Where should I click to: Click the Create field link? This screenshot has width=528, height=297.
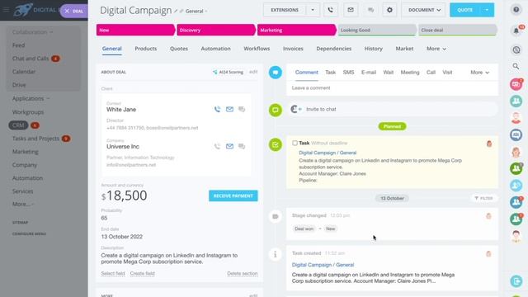coord(143,273)
